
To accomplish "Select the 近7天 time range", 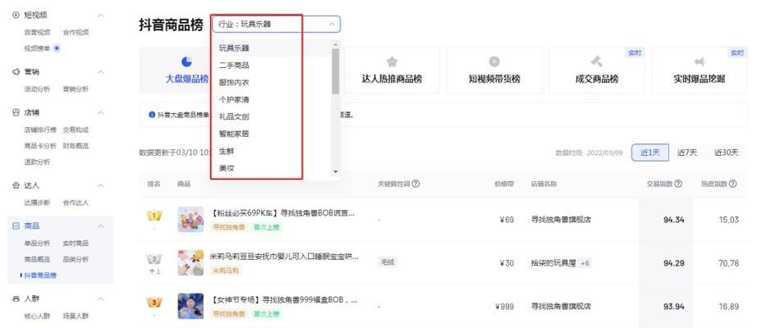I will pos(687,153).
